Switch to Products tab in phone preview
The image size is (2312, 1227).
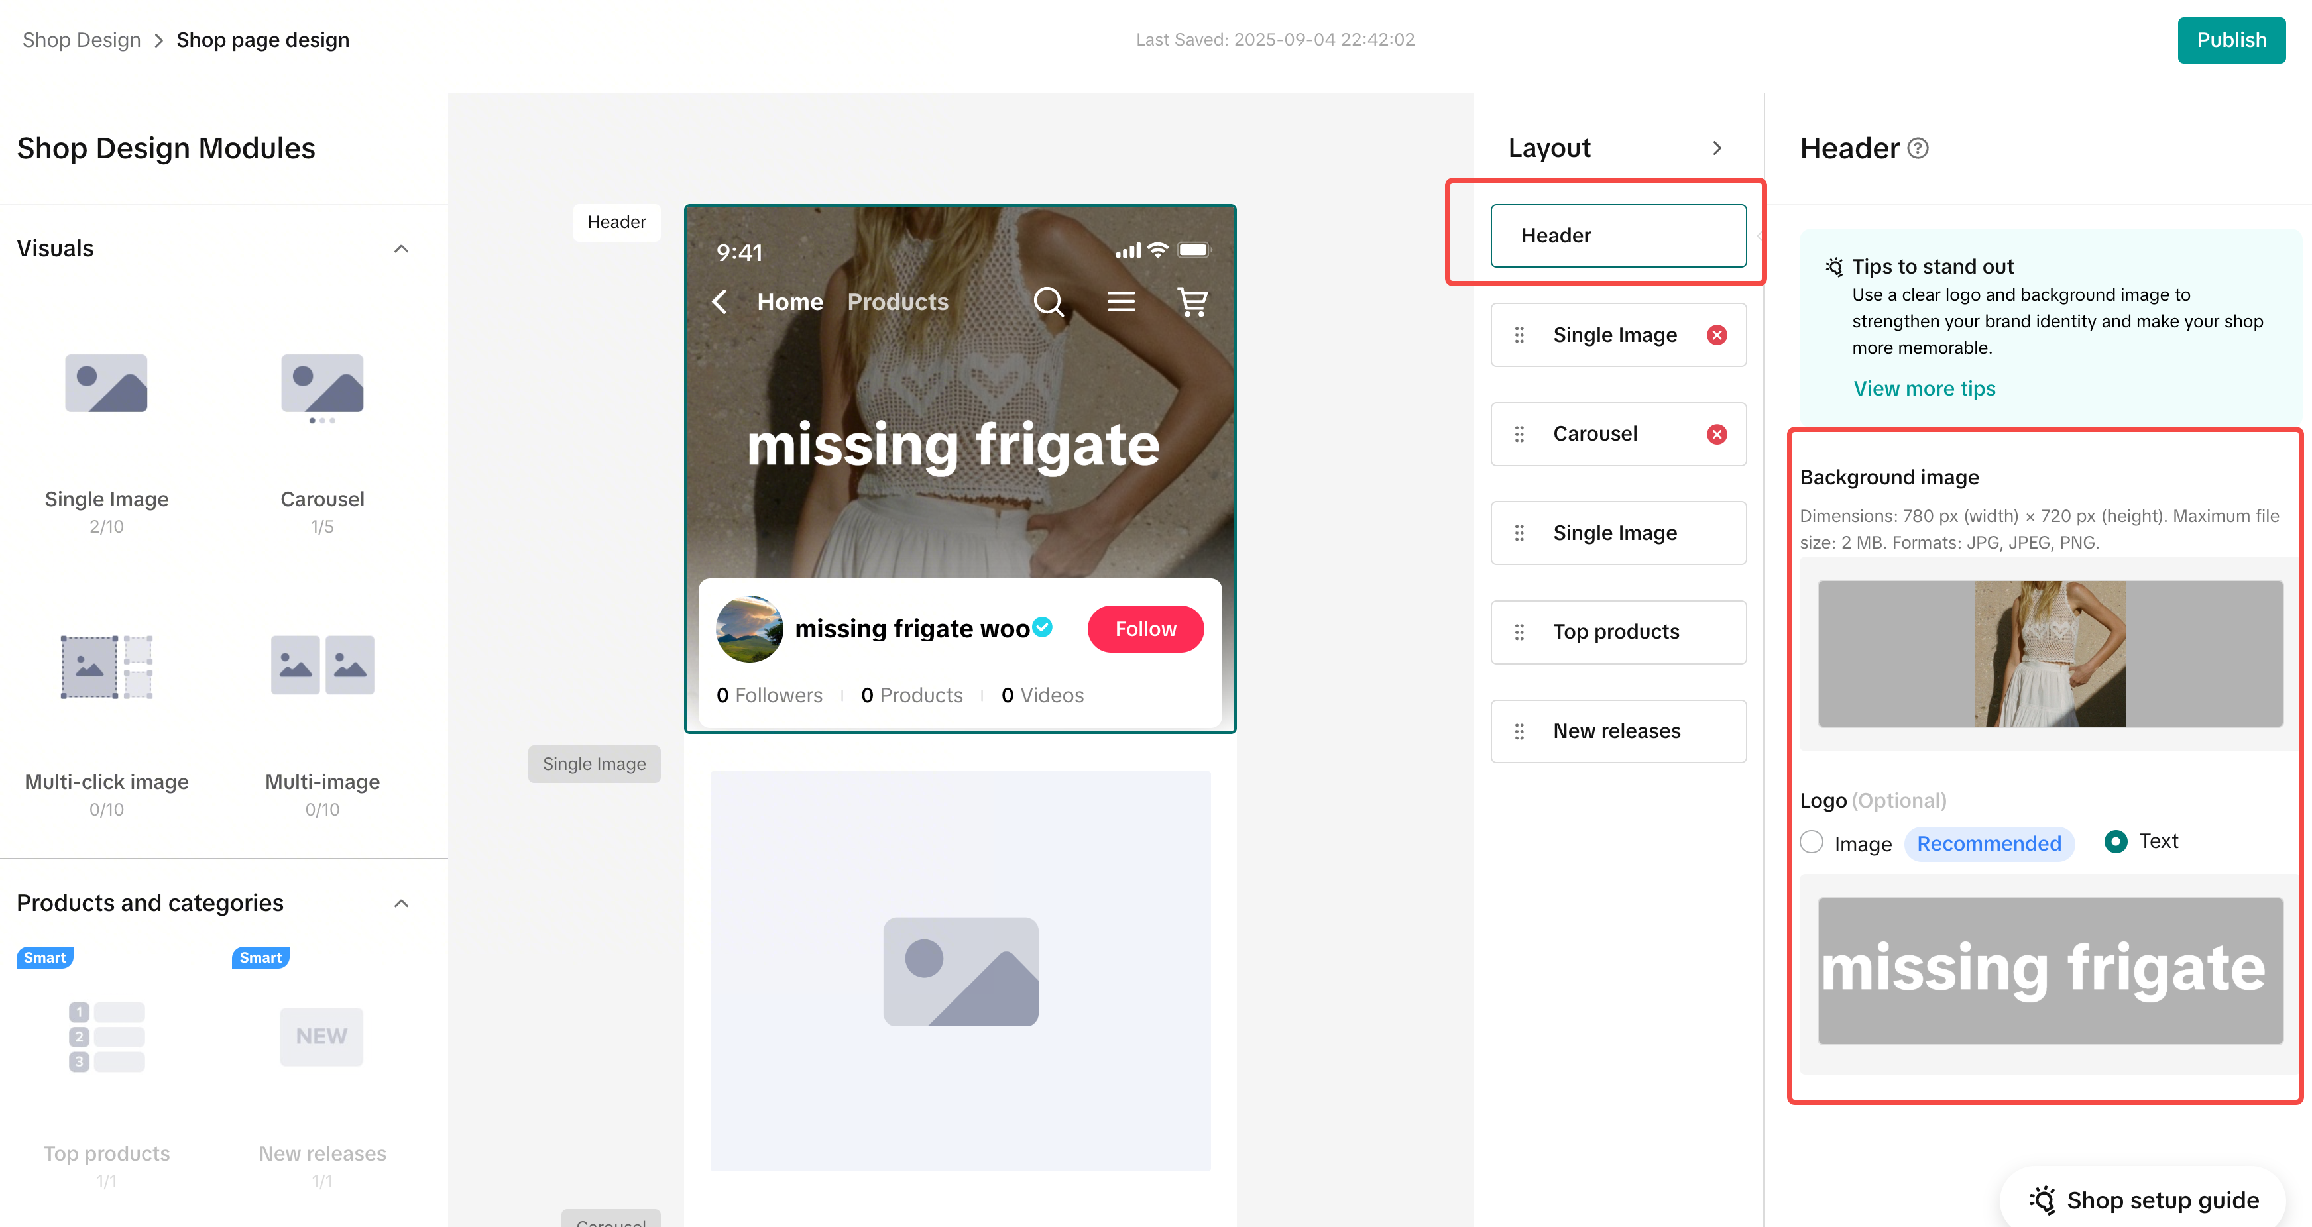pyautogui.click(x=897, y=302)
